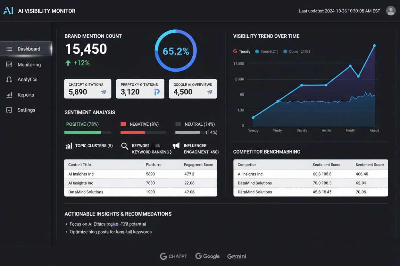Click the Google link in the footer
This screenshot has width=400, height=266.
tap(207, 256)
